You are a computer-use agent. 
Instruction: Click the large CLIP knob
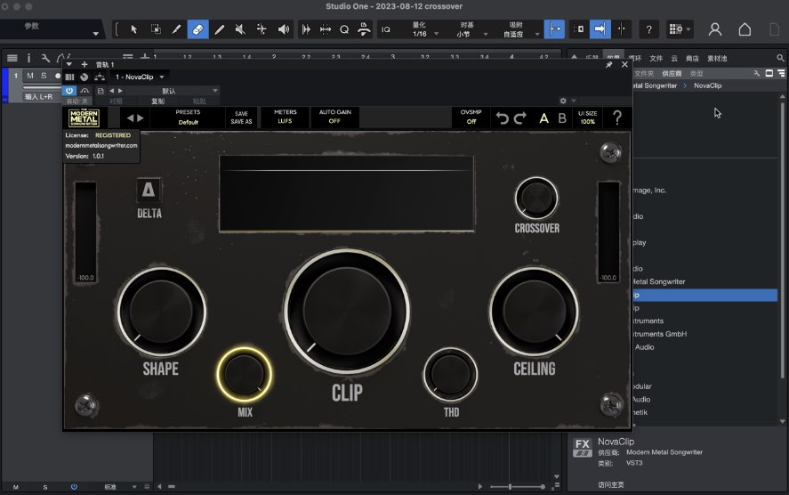coord(347,312)
